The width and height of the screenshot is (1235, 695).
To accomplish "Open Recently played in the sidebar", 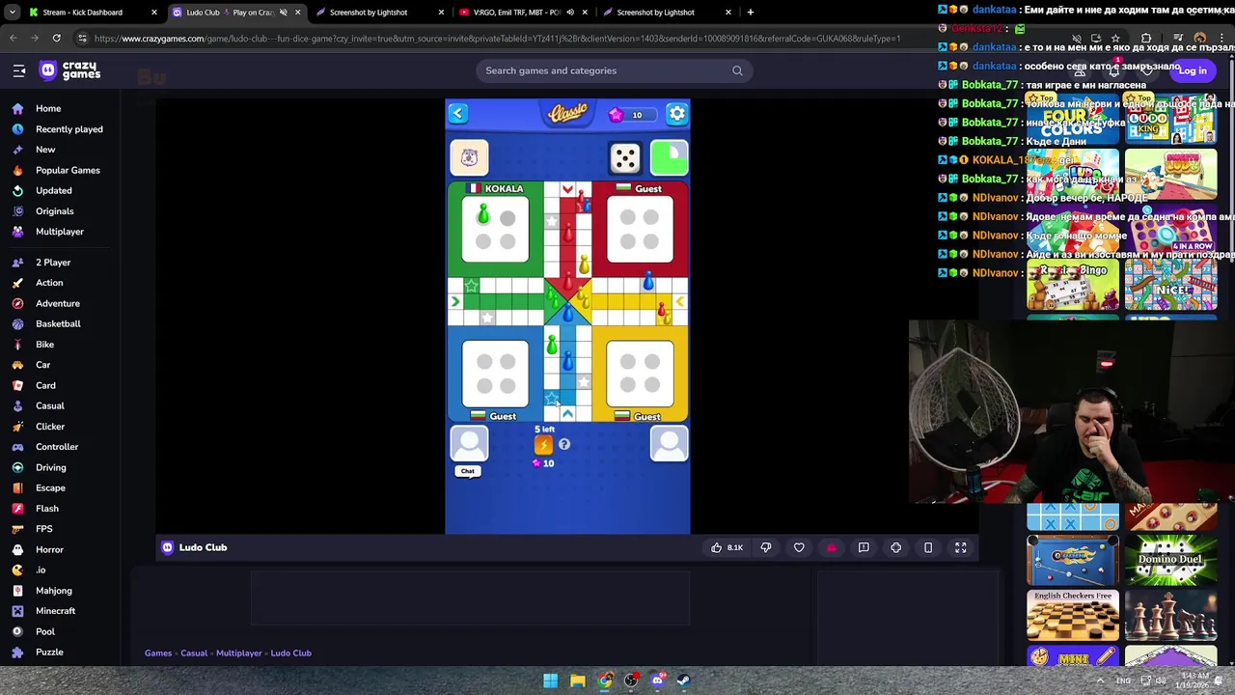I will (x=69, y=129).
